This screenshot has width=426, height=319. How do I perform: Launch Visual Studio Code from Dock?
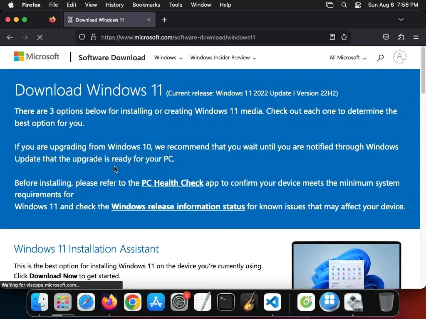point(272,302)
